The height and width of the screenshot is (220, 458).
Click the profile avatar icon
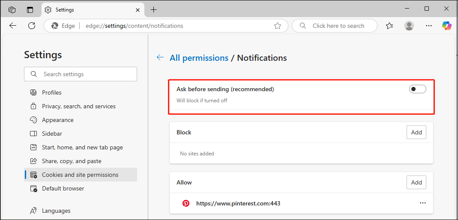pyautogui.click(x=409, y=26)
